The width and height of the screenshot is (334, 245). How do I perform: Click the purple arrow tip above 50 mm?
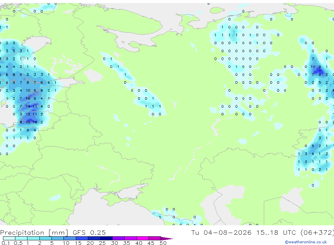[x=167, y=238]
